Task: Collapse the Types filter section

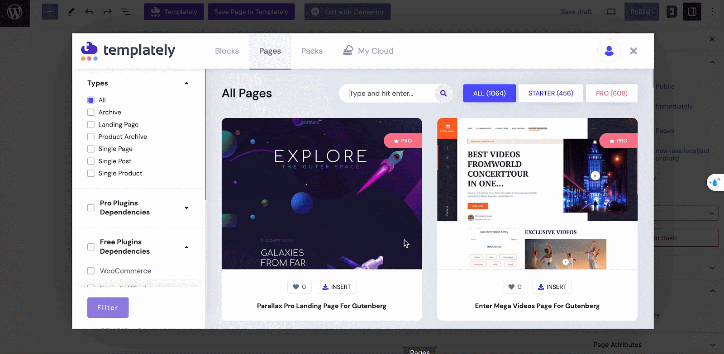Action: pos(186,83)
